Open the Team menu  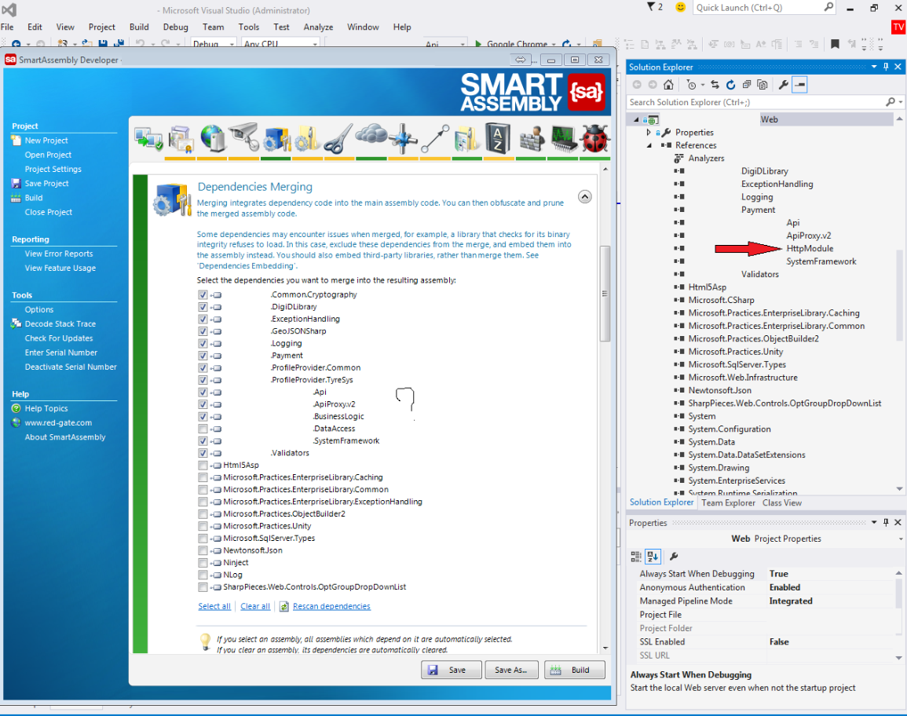pos(213,27)
